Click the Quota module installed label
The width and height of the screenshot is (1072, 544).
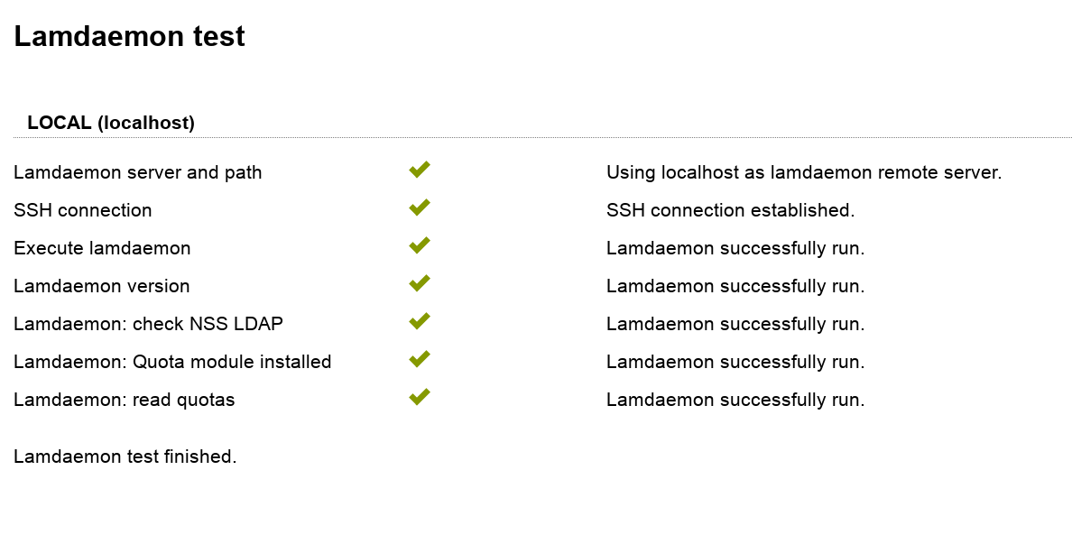tap(172, 362)
